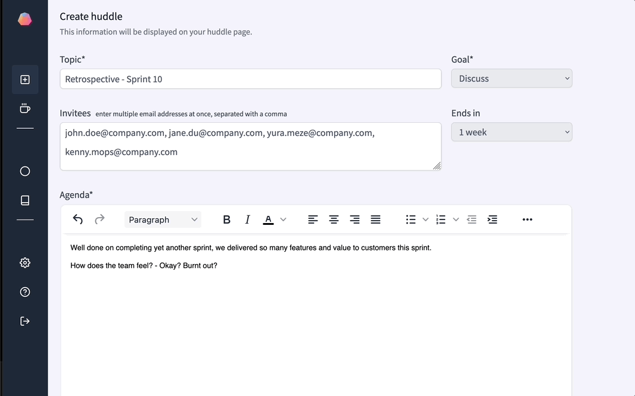This screenshot has width=635, height=396.
Task: Center align the agenda text
Action: point(334,219)
